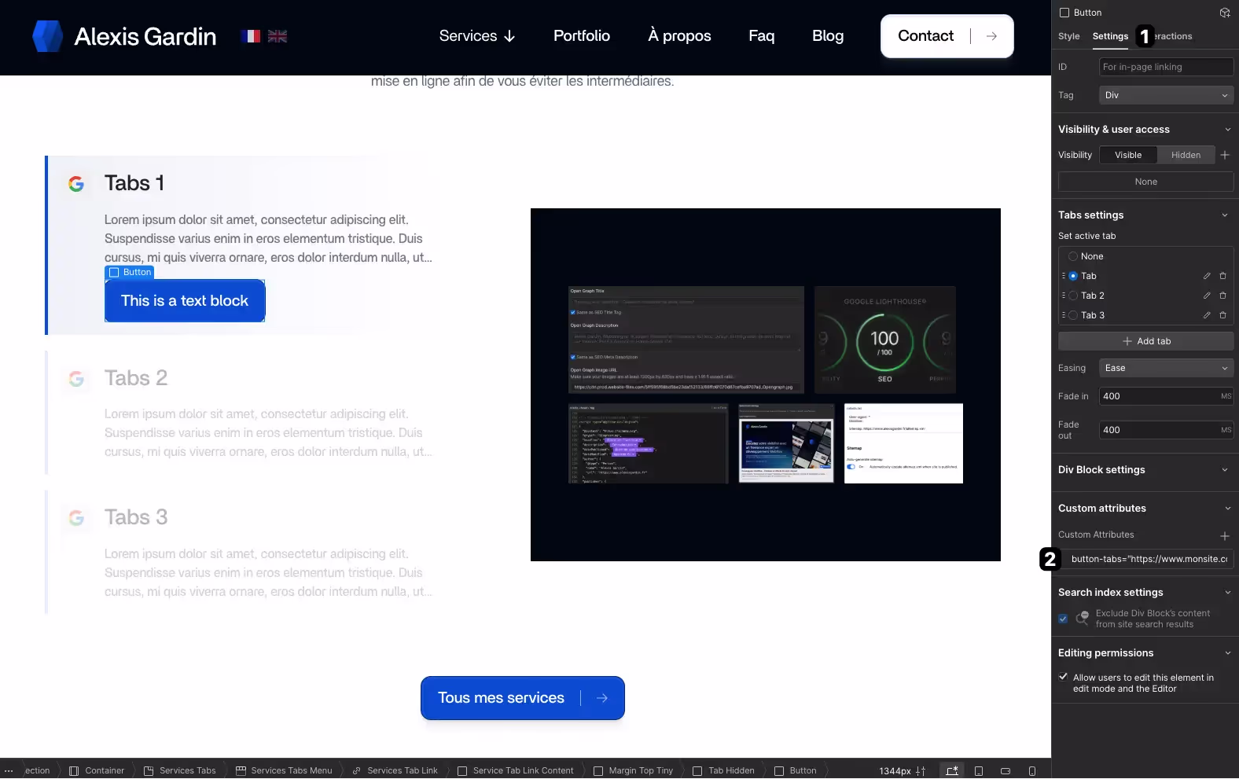Select Tab radio as active tab
The width and height of the screenshot is (1239, 779).
(x=1073, y=276)
